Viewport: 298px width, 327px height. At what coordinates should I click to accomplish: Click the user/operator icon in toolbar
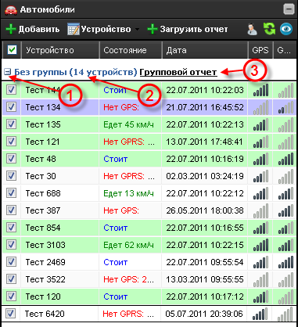pyautogui.click(x=252, y=29)
